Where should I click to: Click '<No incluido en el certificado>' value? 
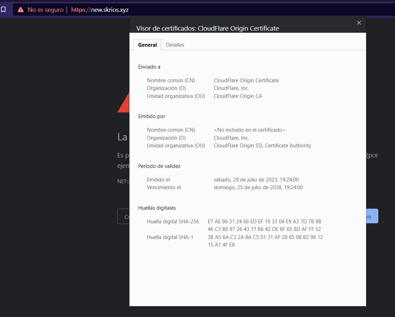[x=250, y=130]
